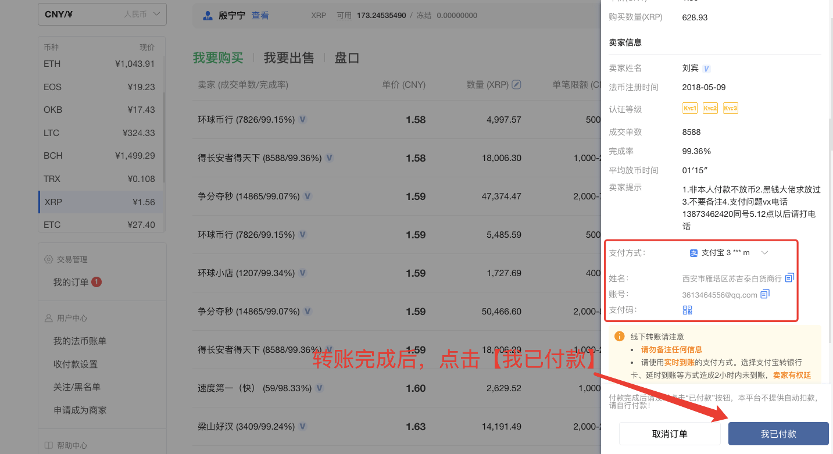Click the user avatar icon beside 殷宁宁
The width and height of the screenshot is (833, 454).
click(x=208, y=16)
